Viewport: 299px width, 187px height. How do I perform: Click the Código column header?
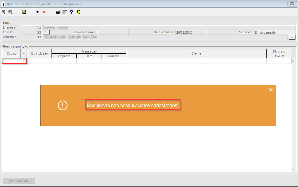11,53
